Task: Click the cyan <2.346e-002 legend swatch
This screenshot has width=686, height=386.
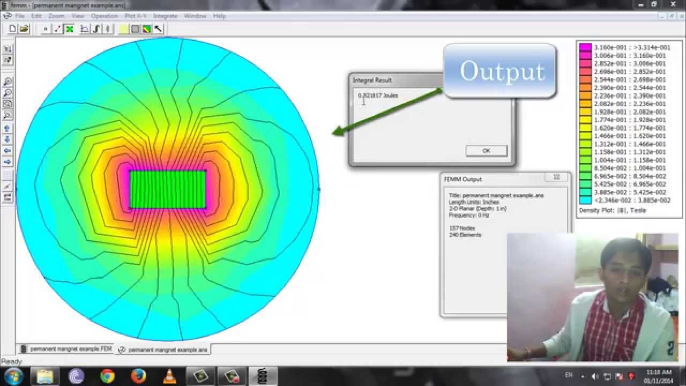Action: point(585,200)
